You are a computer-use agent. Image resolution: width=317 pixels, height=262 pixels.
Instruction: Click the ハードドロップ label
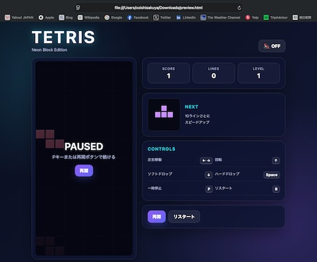[227, 174]
